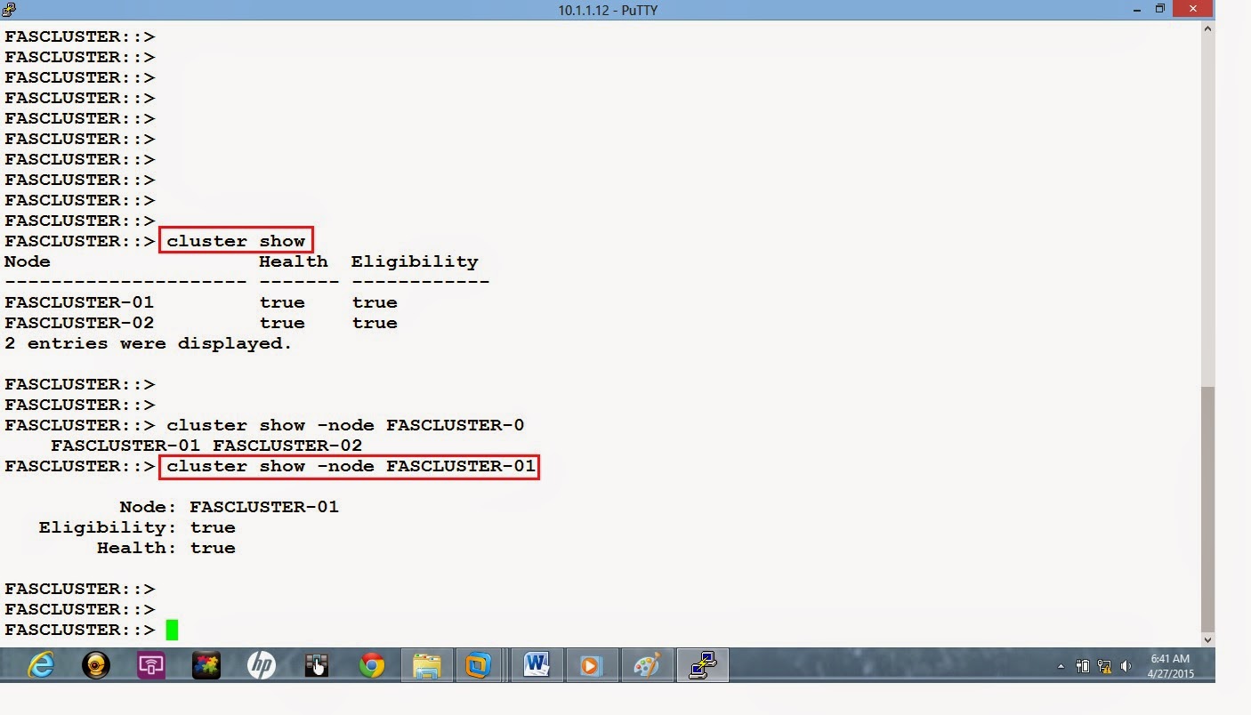Select the active PuTTY session taskbar icon

point(702,664)
